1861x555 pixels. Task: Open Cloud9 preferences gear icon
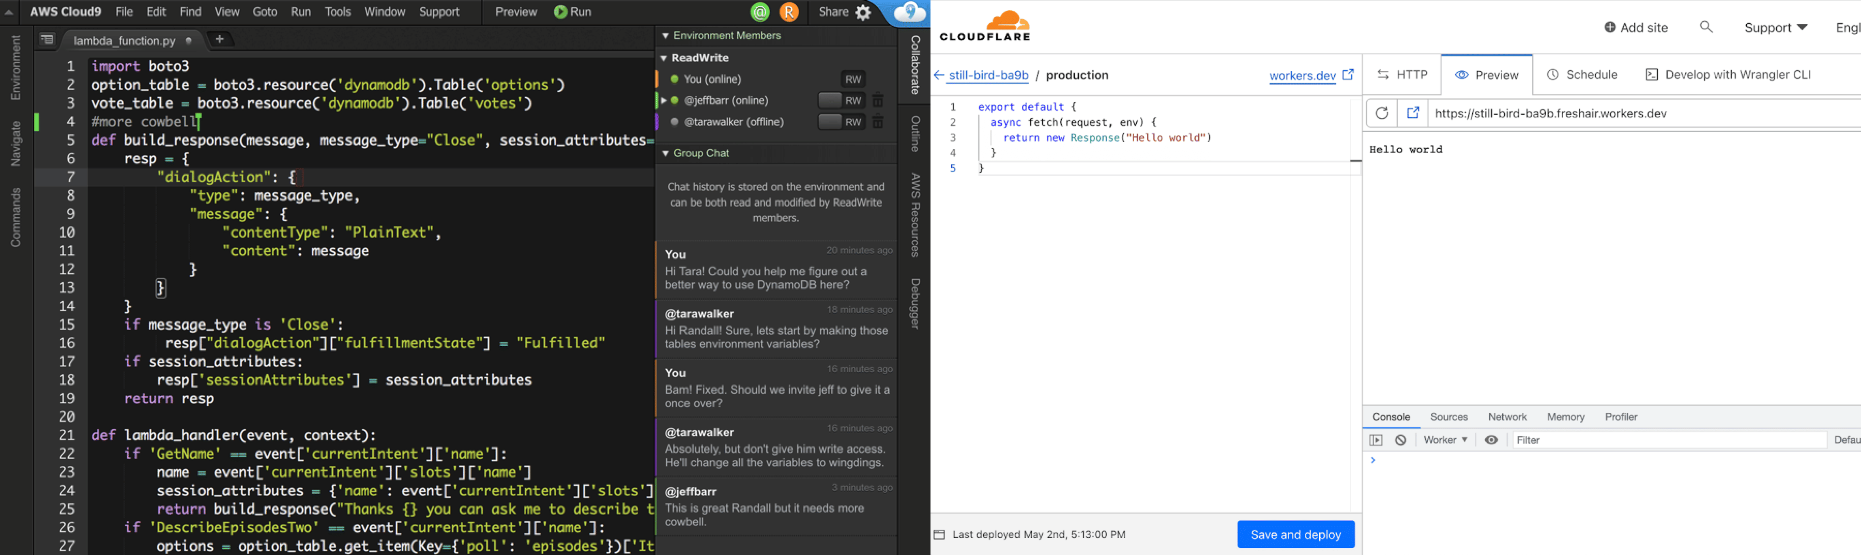click(x=863, y=12)
